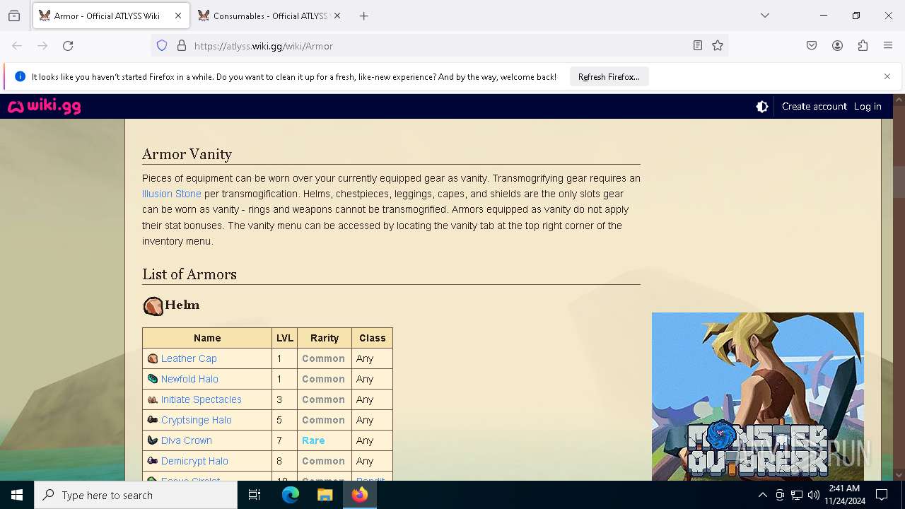905x509 pixels.
Task: Dismiss the Firefox refresh notification bar
Action: (x=887, y=76)
